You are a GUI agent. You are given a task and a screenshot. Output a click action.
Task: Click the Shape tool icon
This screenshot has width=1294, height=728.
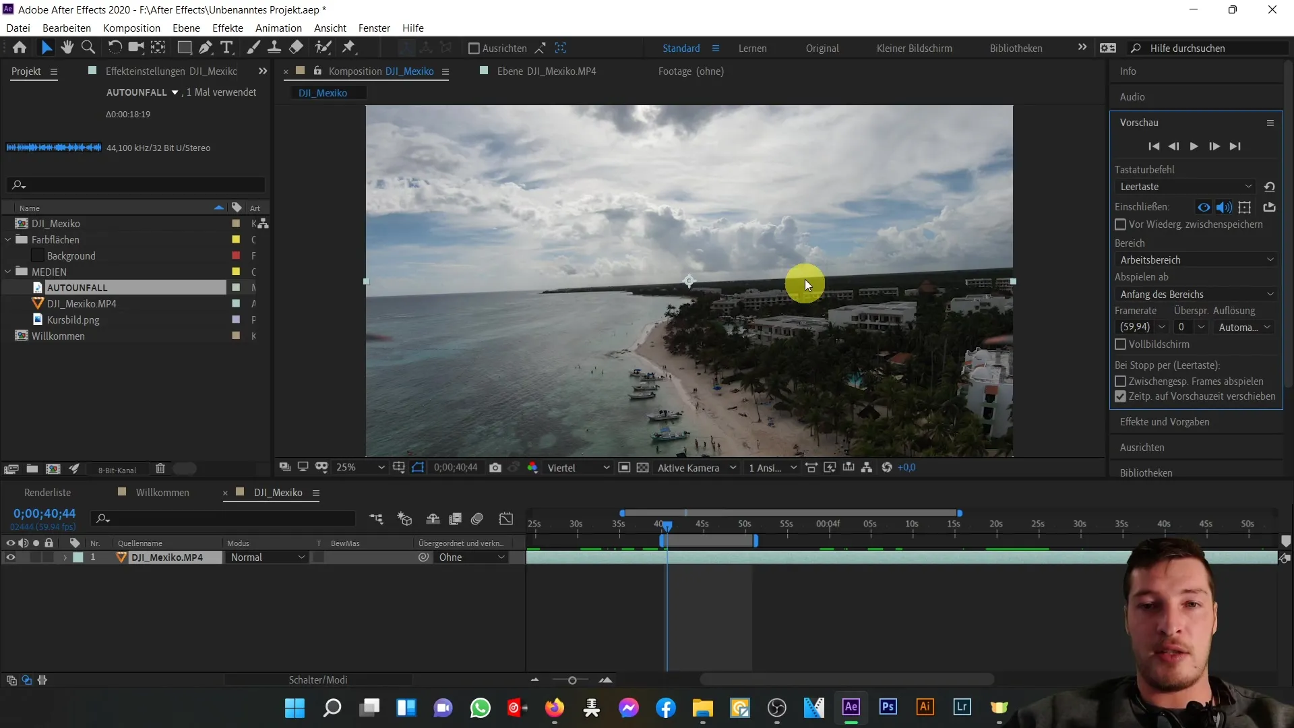[184, 48]
